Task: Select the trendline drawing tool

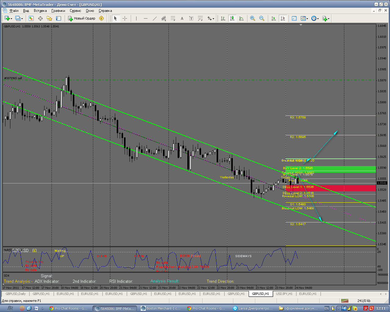Action: tap(155, 18)
